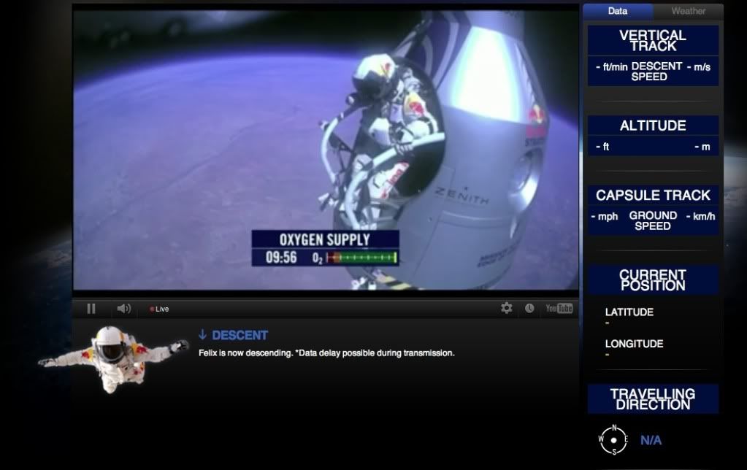Viewport: 747px width, 470px height.
Task: Click the compass direction icon
Action: point(613,439)
